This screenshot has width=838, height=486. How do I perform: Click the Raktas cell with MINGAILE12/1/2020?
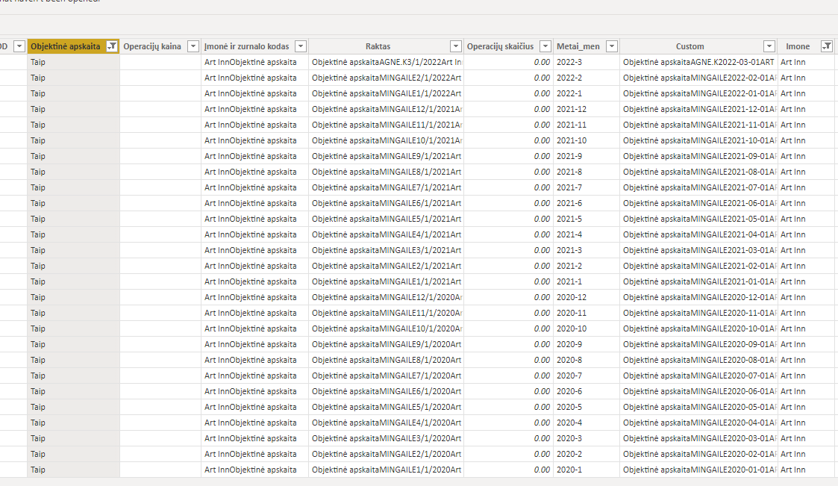386,297
